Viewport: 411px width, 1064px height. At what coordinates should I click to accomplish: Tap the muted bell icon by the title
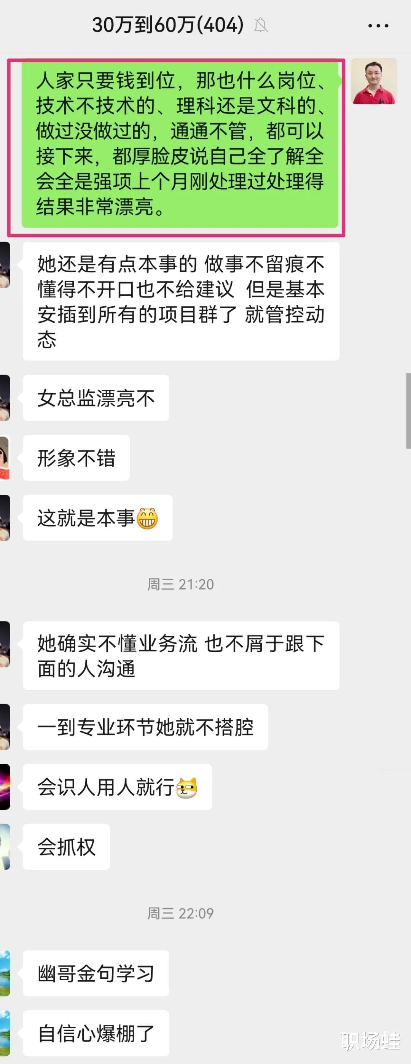click(261, 25)
